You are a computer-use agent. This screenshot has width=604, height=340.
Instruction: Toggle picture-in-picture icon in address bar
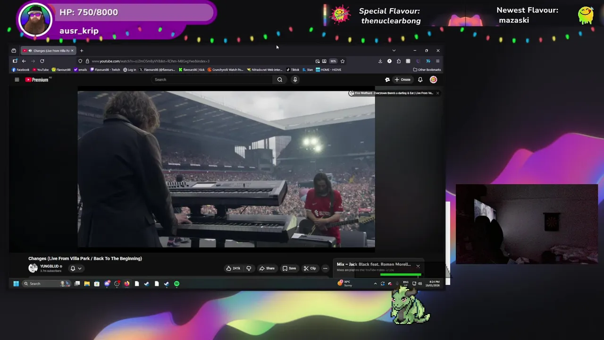(318, 61)
